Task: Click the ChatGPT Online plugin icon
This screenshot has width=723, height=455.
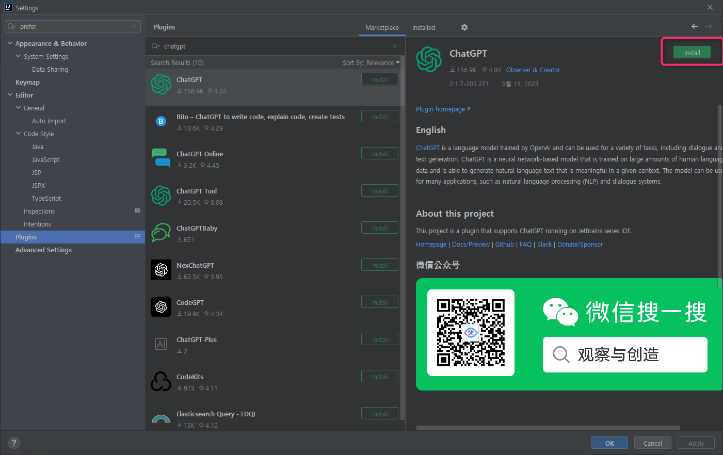Action: pyautogui.click(x=161, y=158)
